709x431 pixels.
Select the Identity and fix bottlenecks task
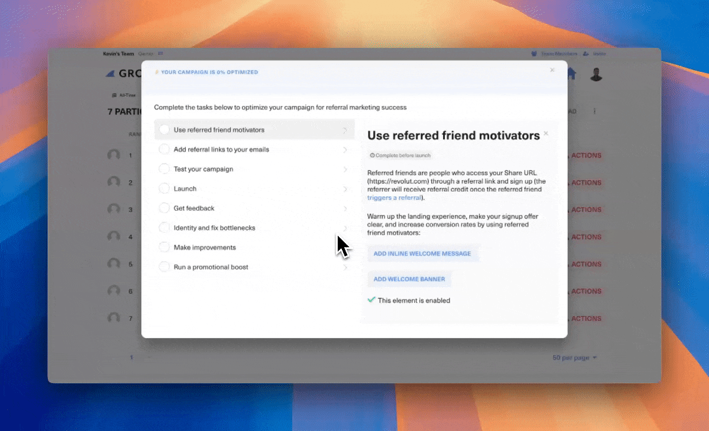coord(214,228)
